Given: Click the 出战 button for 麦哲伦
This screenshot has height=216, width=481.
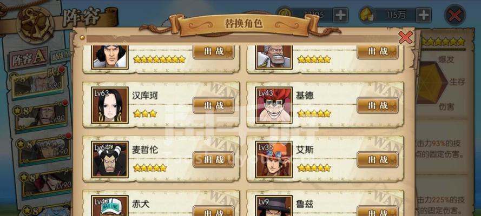Looking at the screenshot, I should [x=214, y=160].
